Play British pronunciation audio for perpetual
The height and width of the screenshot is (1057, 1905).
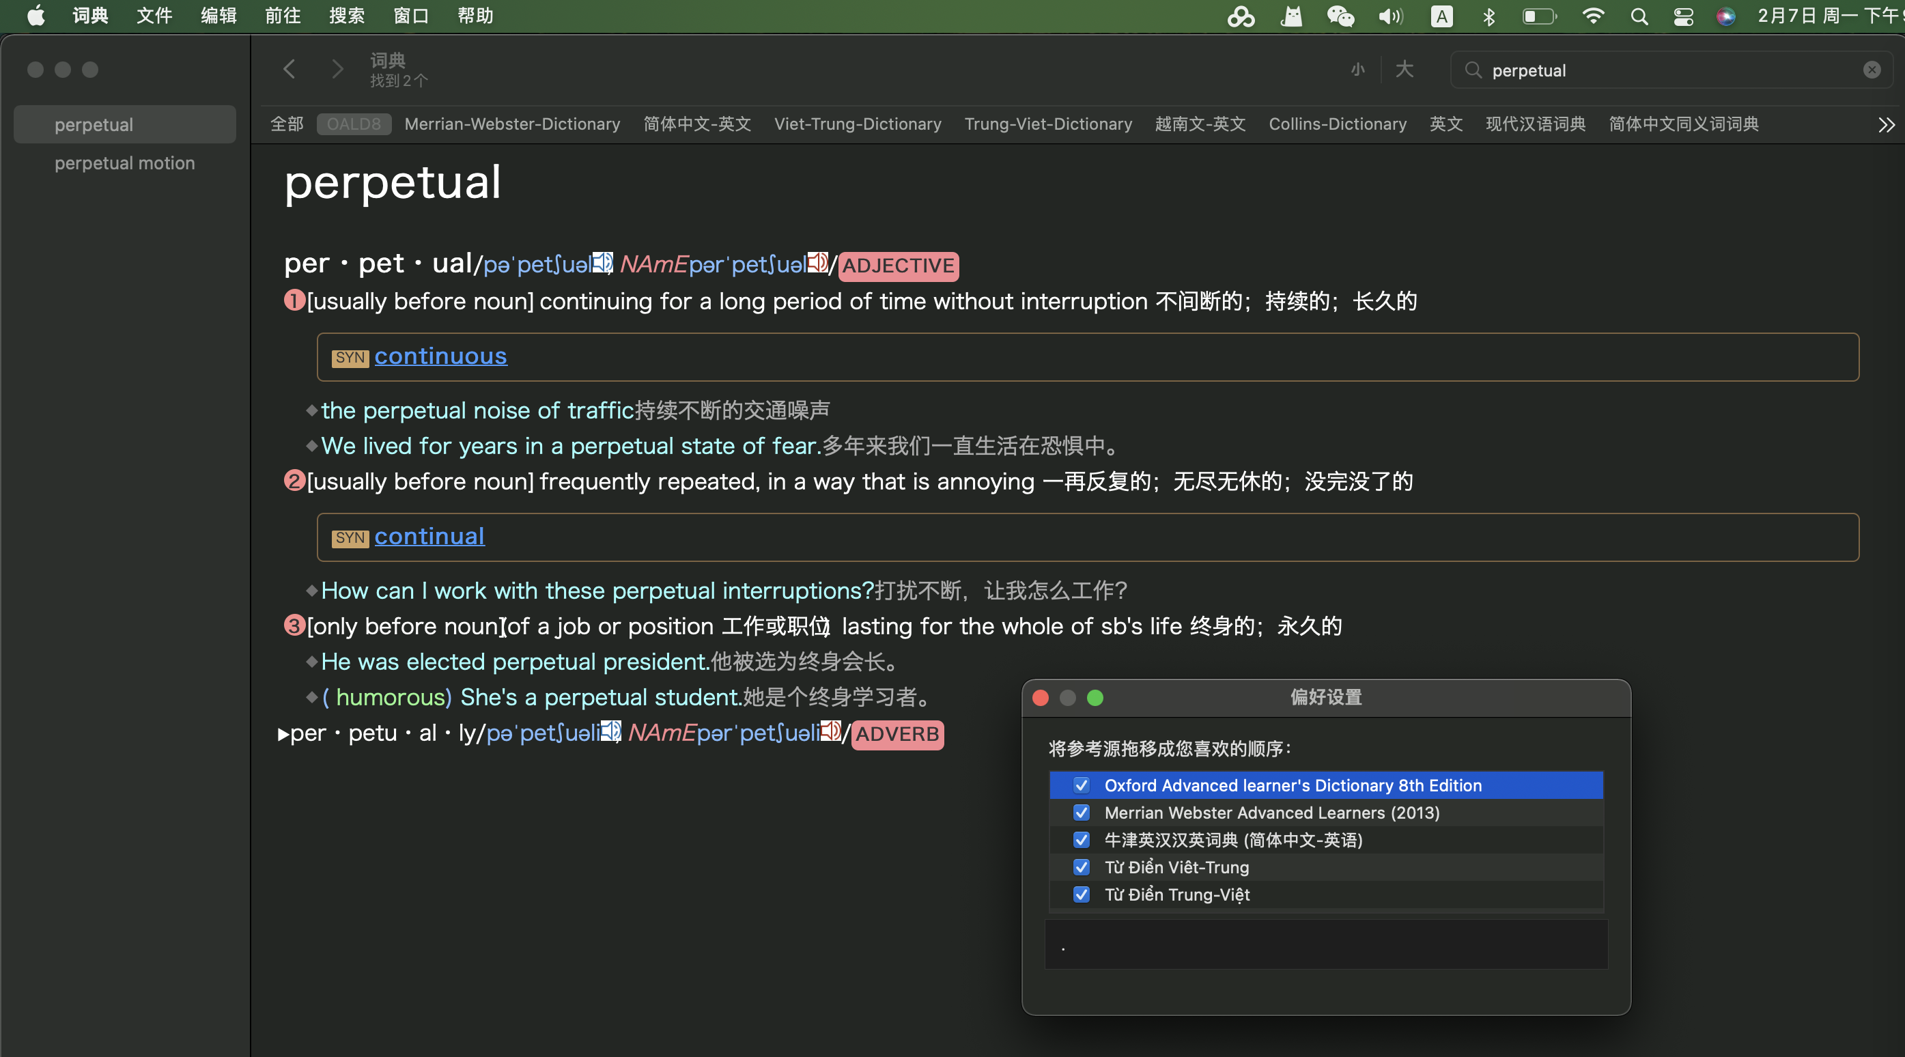pyautogui.click(x=602, y=263)
